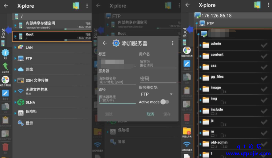The image size is (272, 158).
Task: Open the content folder
Action: [x=233, y=56]
